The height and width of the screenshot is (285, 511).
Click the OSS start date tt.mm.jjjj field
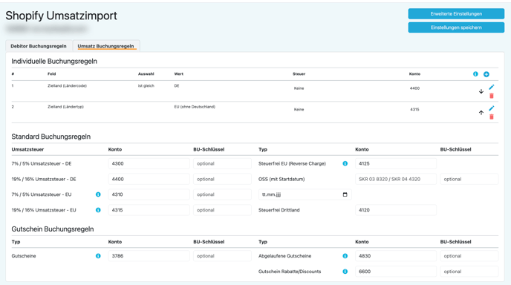(305, 194)
